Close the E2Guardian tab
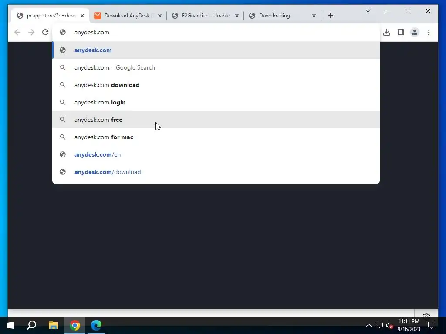446x334 pixels. pos(237,16)
